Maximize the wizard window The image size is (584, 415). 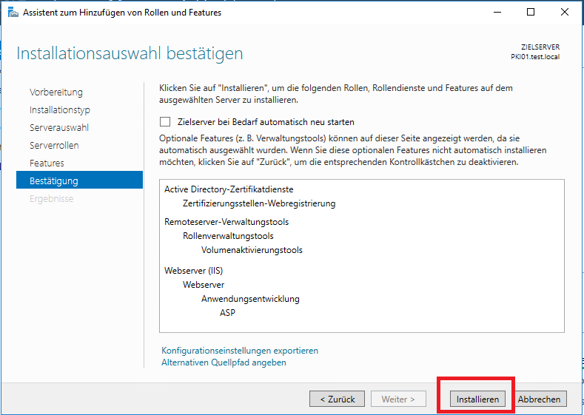click(x=531, y=13)
